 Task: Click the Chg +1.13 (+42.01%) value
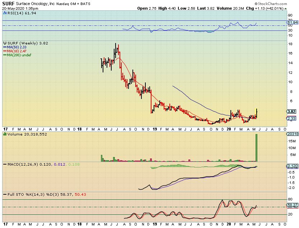tap(265, 8)
